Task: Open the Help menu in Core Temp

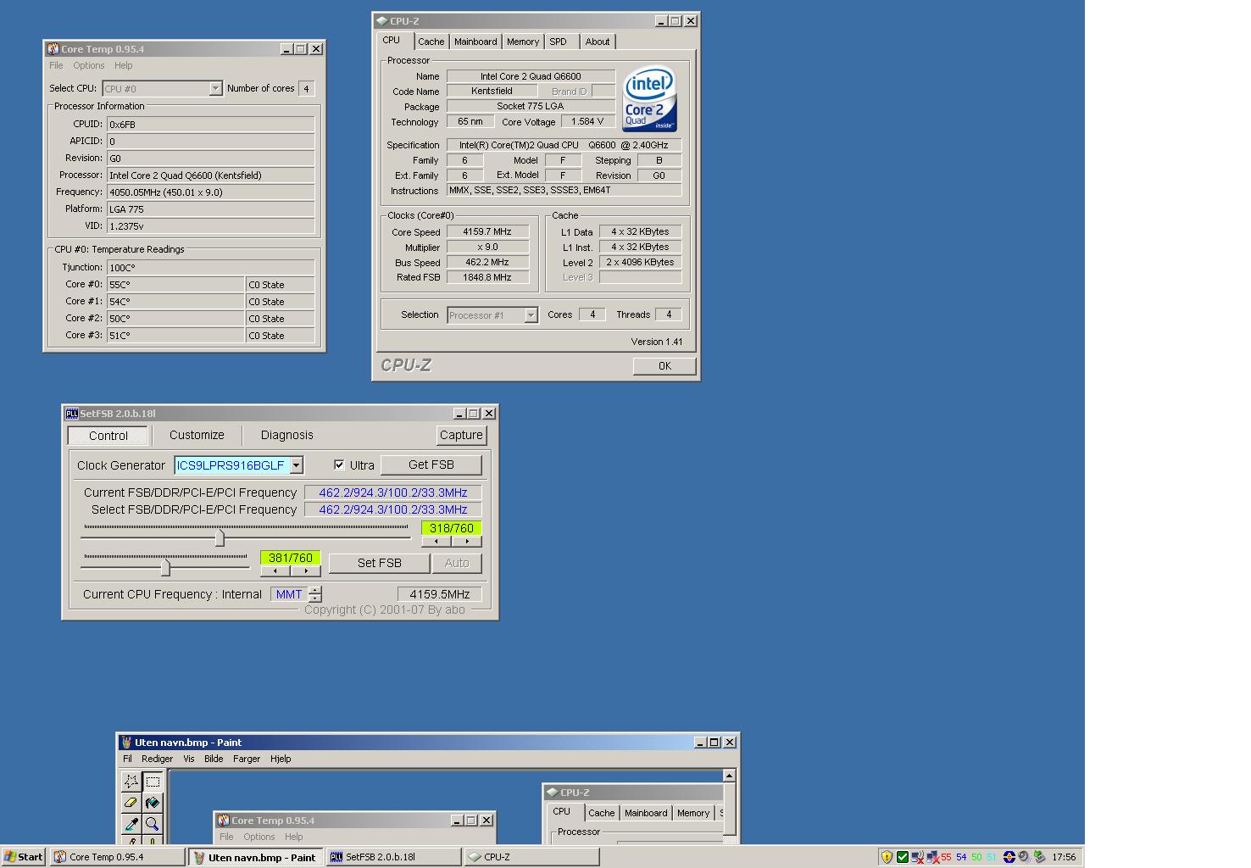Action: (x=123, y=65)
